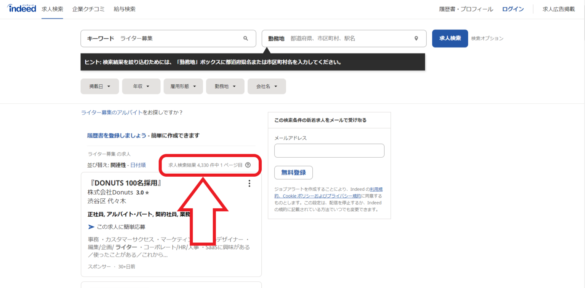Open the three-dot menu on DONUTS job card
This screenshot has width=585, height=288.
(249, 184)
